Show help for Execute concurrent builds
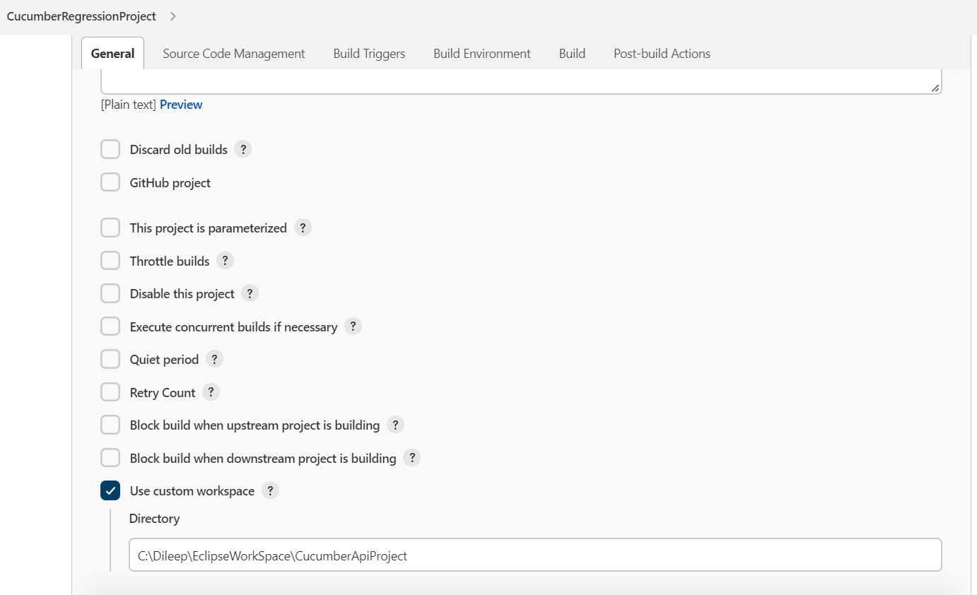 point(353,326)
